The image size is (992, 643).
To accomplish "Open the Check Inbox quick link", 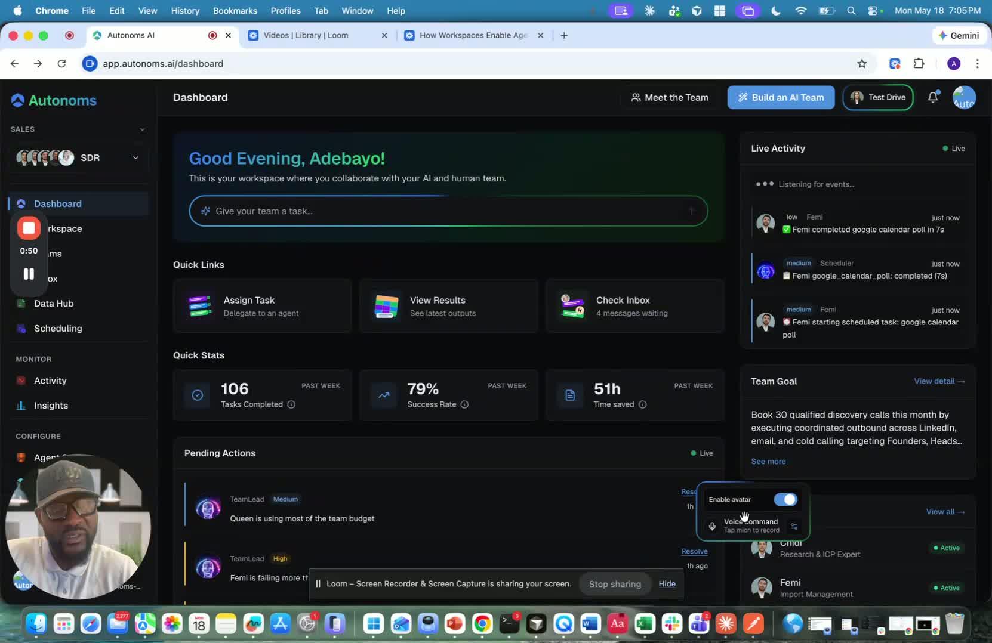I will (635, 306).
